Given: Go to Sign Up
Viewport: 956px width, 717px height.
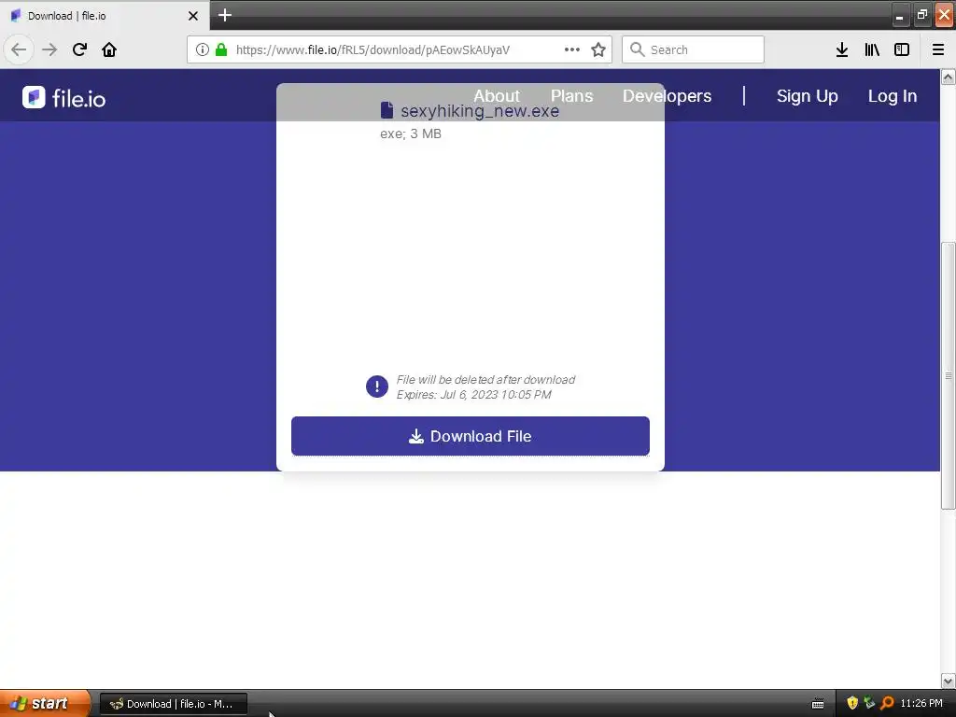Looking at the screenshot, I should (807, 96).
